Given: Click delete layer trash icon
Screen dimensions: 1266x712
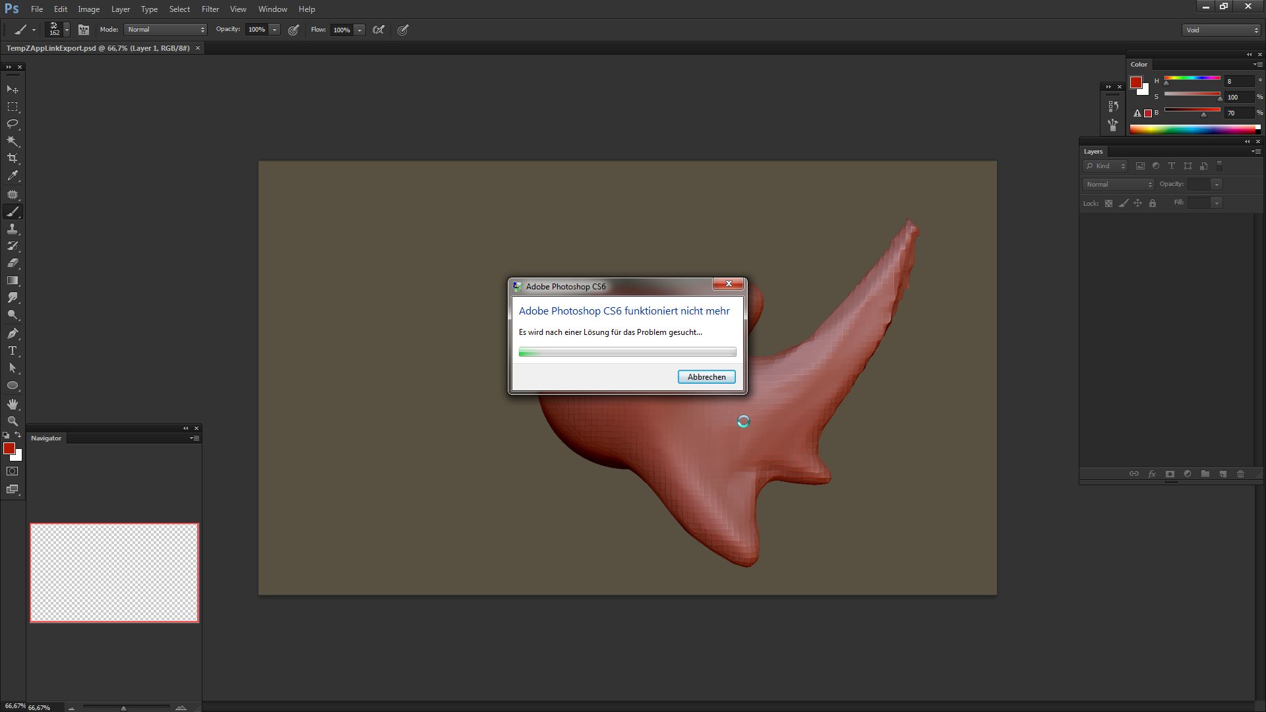Looking at the screenshot, I should point(1240,474).
